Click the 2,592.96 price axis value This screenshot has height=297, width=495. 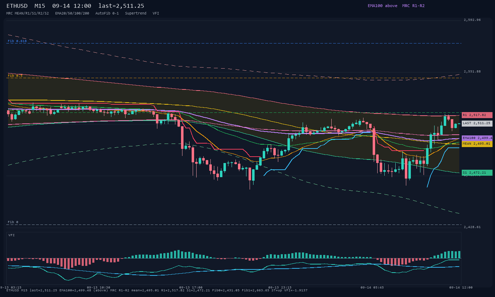[472, 20]
